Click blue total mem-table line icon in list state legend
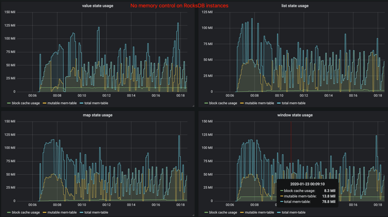The height and width of the screenshot is (217, 388). (279, 103)
